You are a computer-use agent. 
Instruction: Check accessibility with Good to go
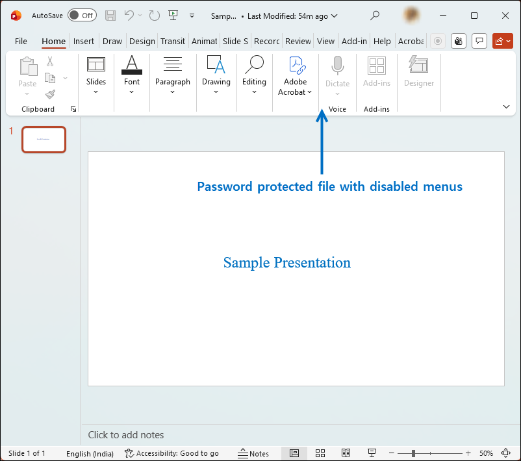click(x=172, y=453)
